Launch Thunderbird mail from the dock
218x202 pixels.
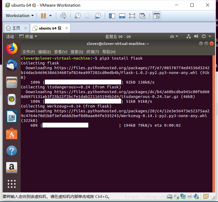[12, 65]
